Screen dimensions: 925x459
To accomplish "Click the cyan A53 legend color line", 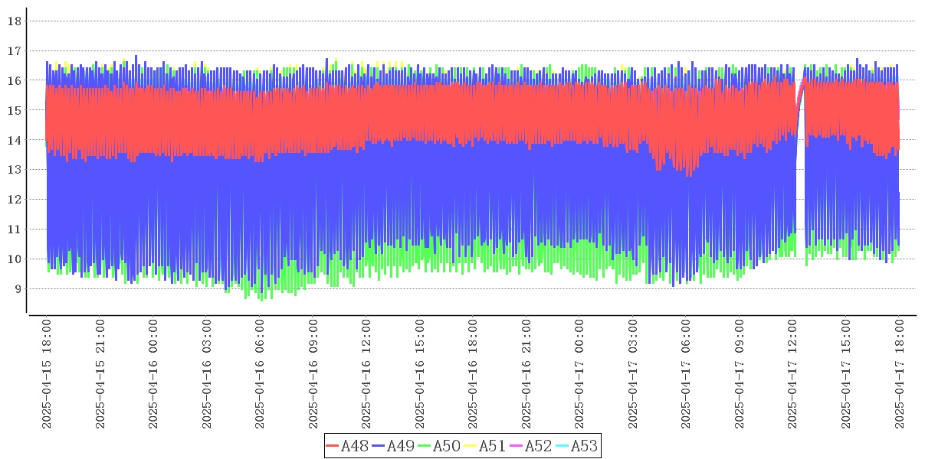I will click(x=563, y=446).
